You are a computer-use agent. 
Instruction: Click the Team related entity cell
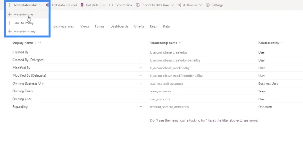tap(262, 91)
